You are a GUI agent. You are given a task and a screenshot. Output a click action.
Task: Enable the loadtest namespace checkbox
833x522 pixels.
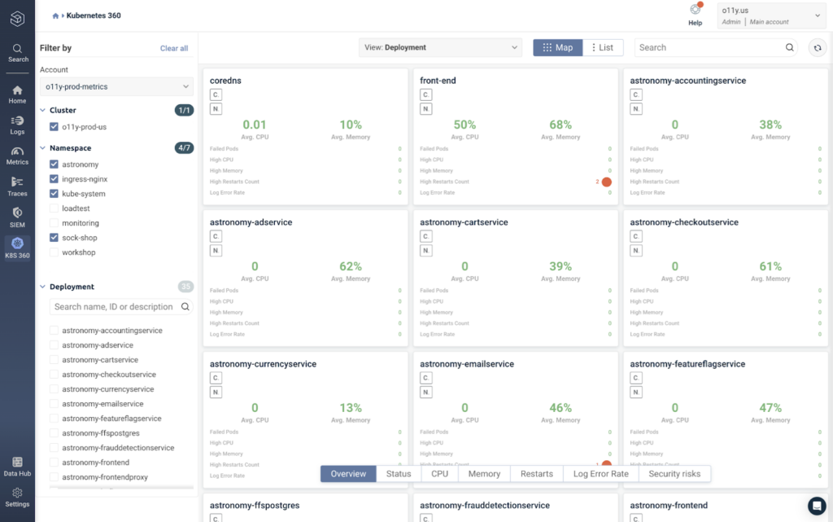pos(54,208)
